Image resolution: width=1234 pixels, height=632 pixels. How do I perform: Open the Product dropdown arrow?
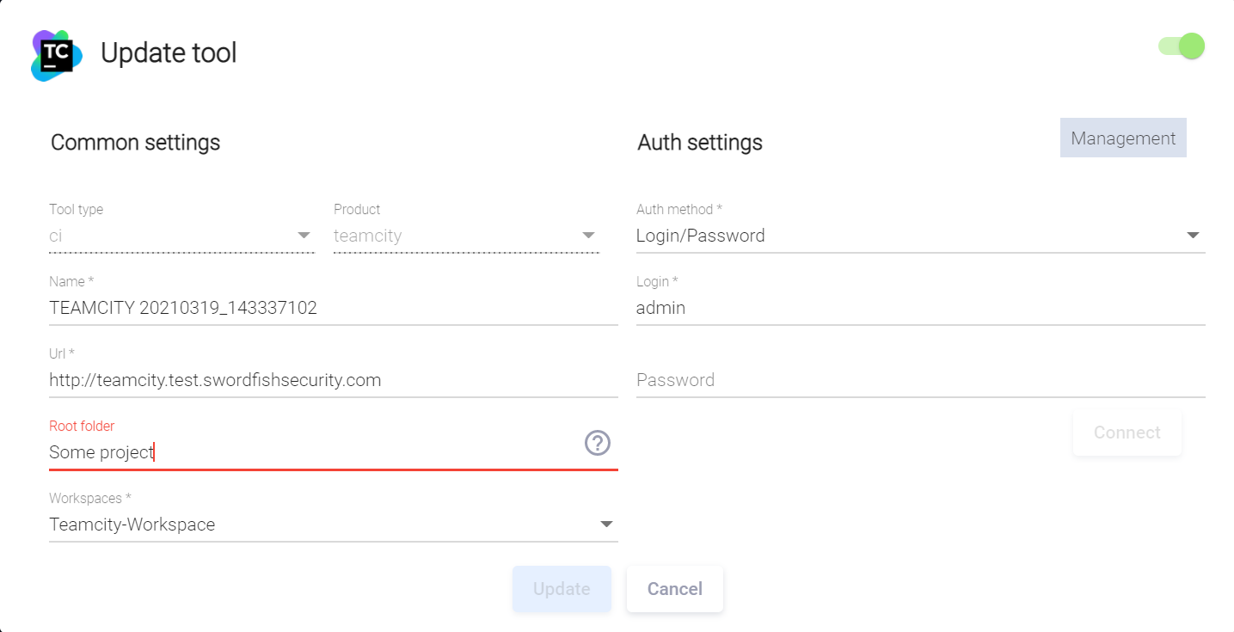[x=588, y=236]
